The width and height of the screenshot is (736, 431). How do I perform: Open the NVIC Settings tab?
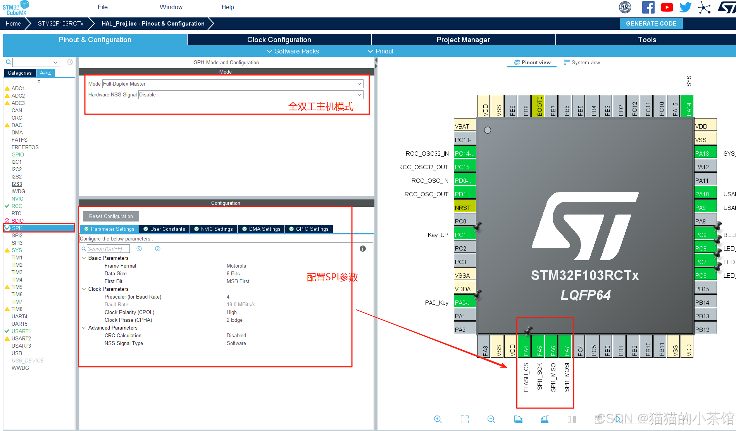click(x=214, y=229)
